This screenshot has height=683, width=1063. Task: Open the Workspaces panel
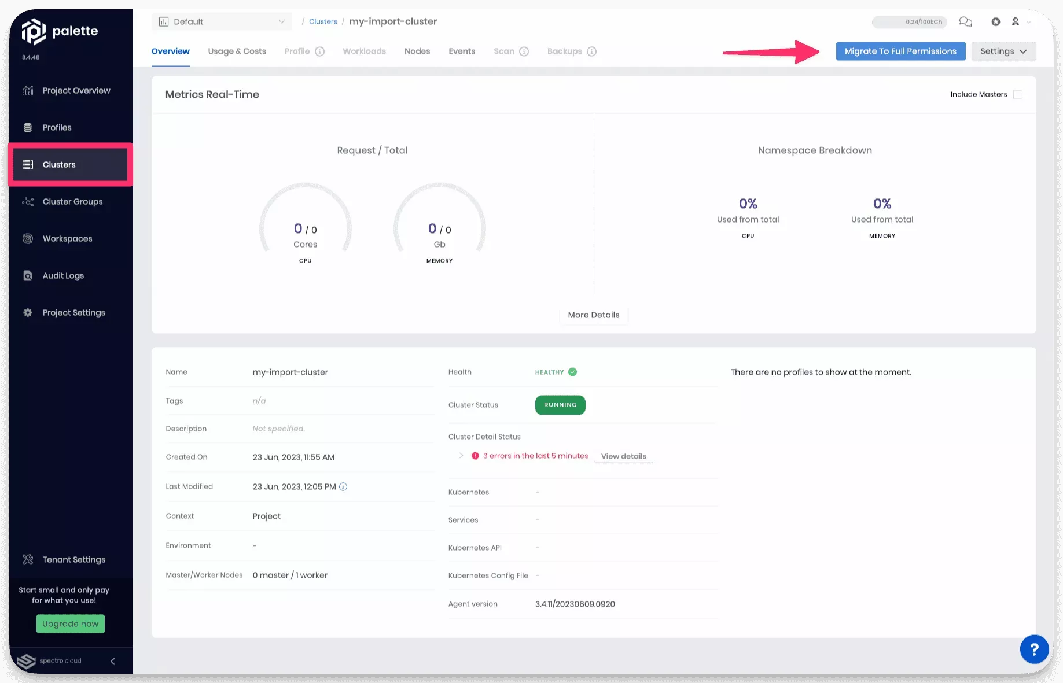point(67,238)
